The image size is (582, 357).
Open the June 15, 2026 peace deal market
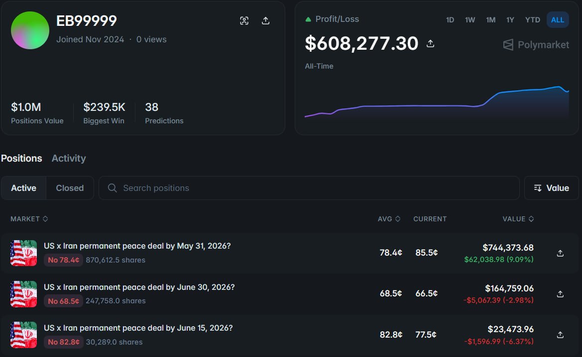tap(138, 328)
